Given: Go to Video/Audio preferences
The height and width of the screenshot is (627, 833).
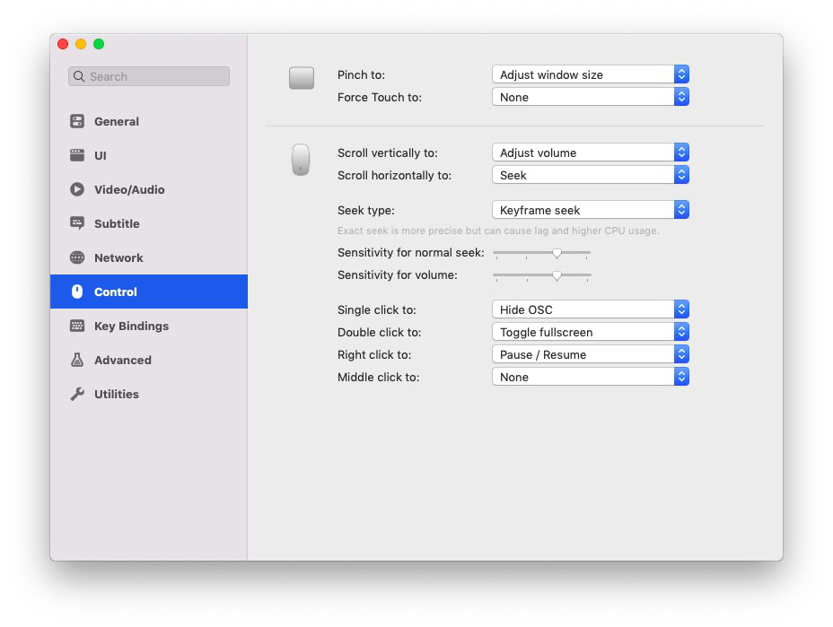Looking at the screenshot, I should click(149, 189).
